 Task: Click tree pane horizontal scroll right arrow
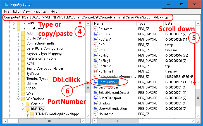point(83,121)
